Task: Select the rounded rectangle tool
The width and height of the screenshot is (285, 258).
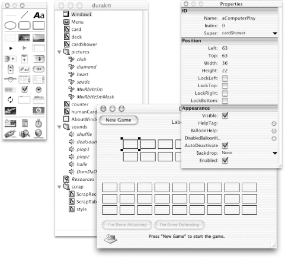Action: 24,26
